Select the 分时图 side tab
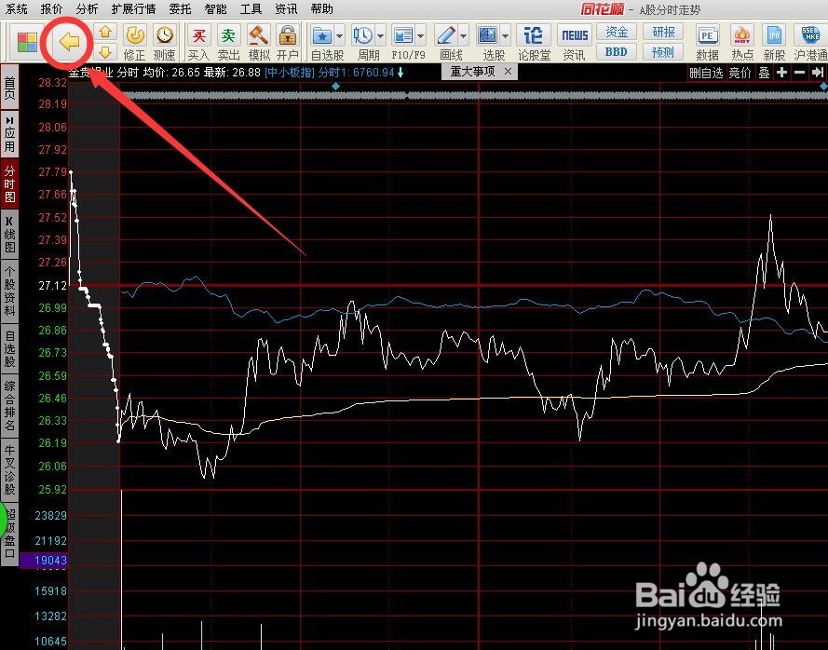 click(x=9, y=183)
